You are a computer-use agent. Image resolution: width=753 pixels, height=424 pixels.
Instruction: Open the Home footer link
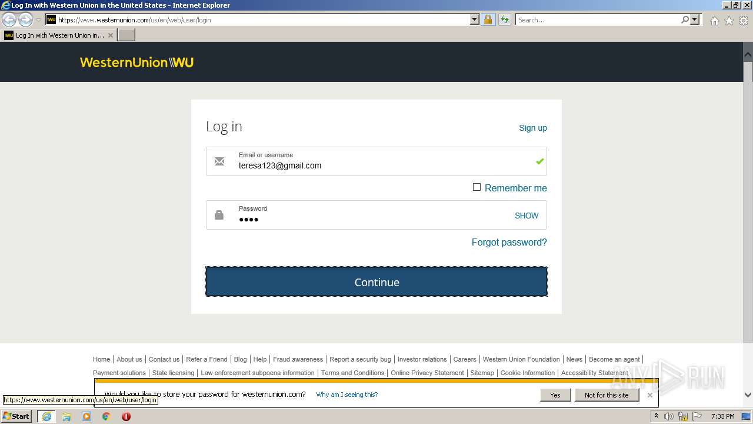pos(101,359)
